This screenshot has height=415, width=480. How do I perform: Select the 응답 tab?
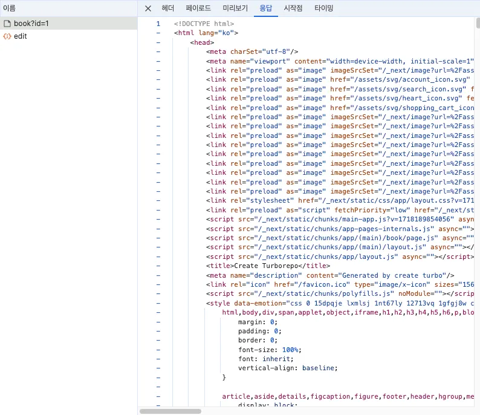(266, 8)
